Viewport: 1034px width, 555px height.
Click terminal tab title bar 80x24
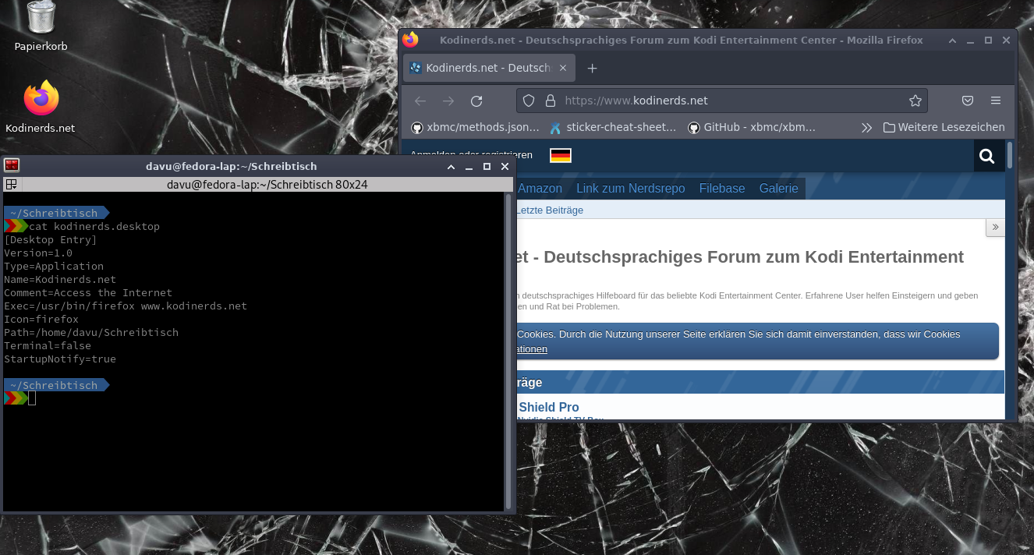[267, 185]
